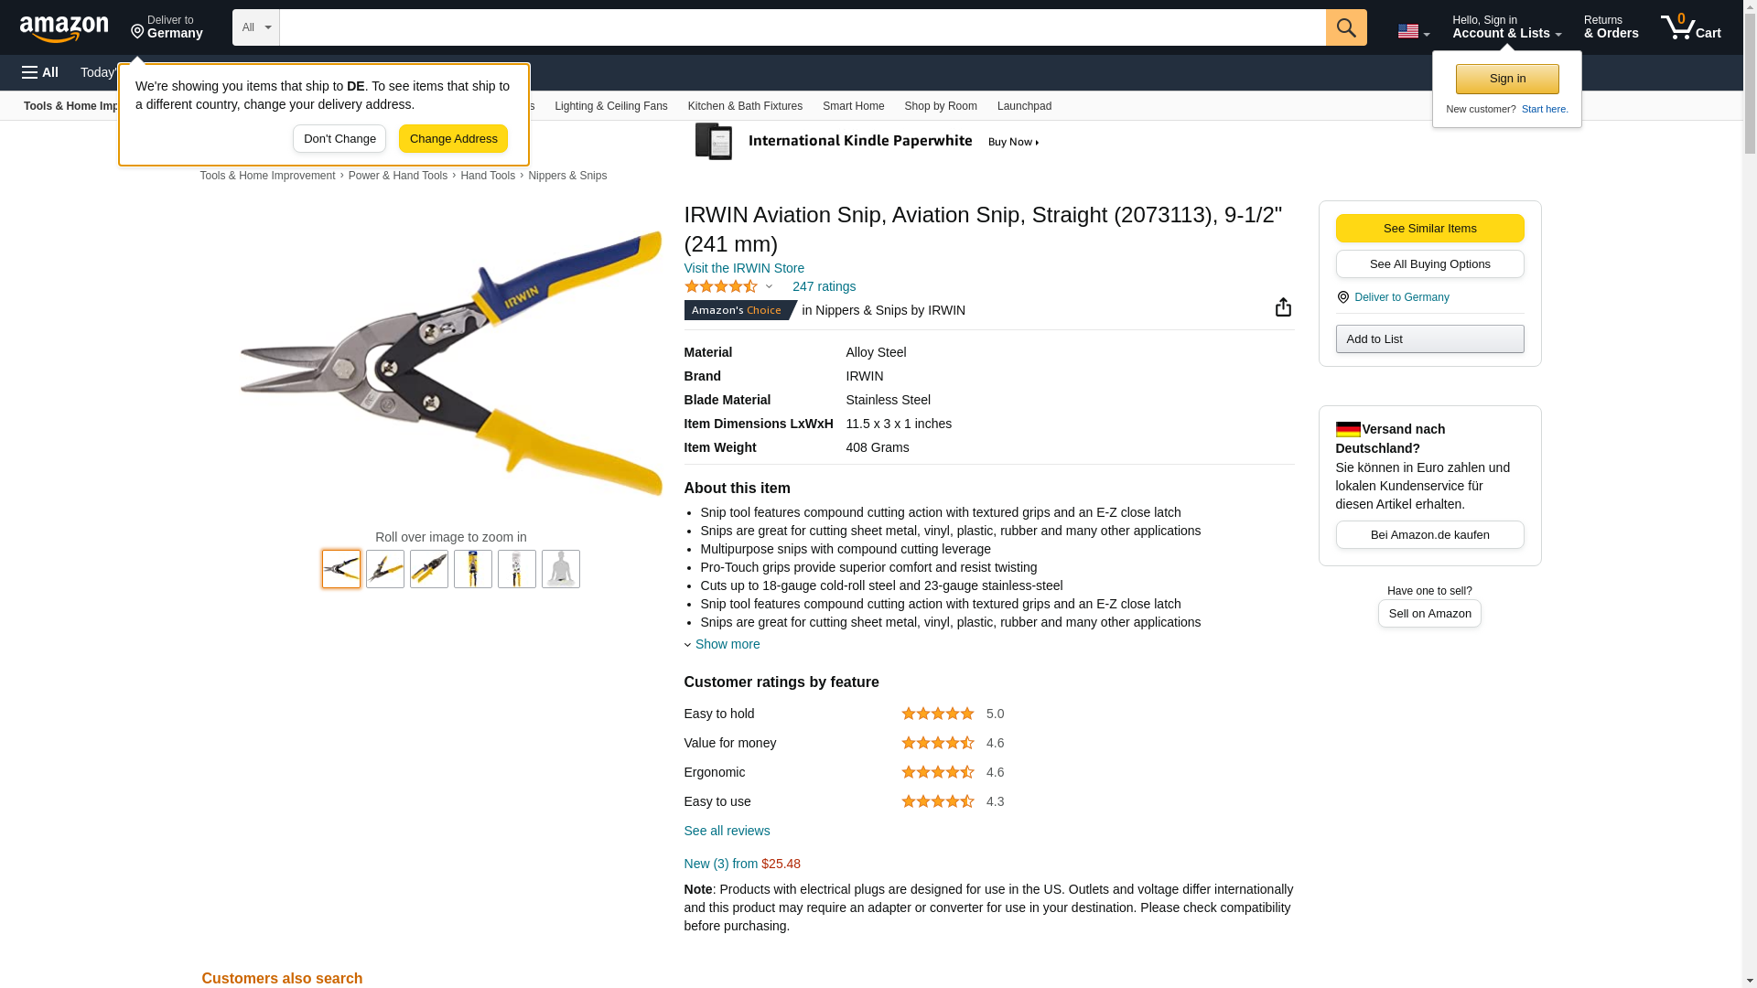Viewport: 1757px width, 988px height.
Task: Open the Account & Lists menu
Action: tap(1506, 27)
